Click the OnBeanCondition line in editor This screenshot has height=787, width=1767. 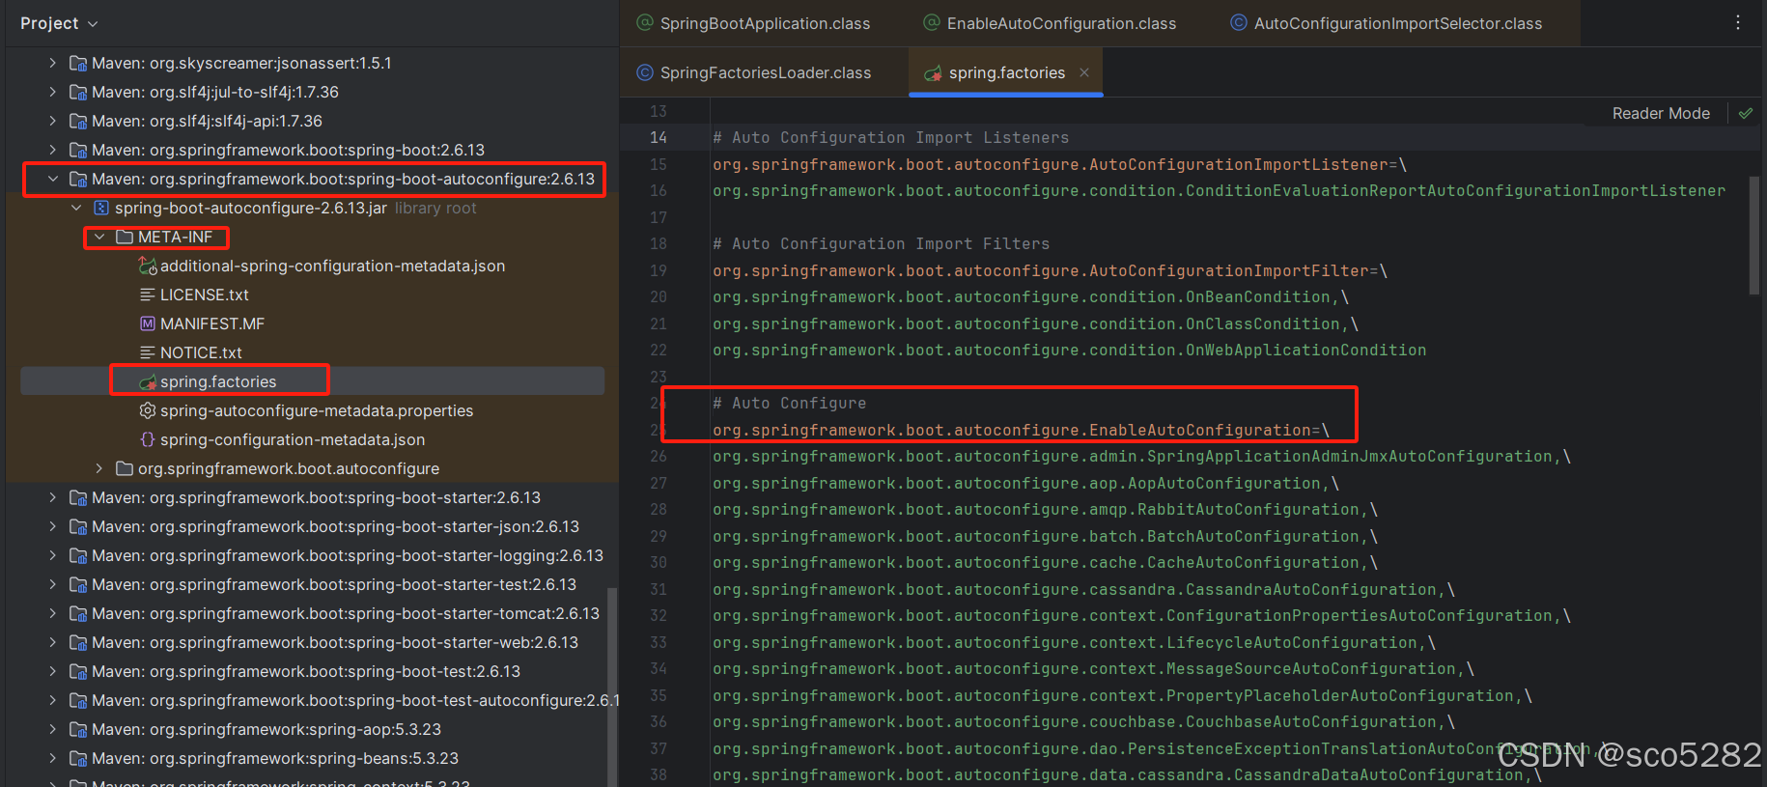coord(1030,296)
